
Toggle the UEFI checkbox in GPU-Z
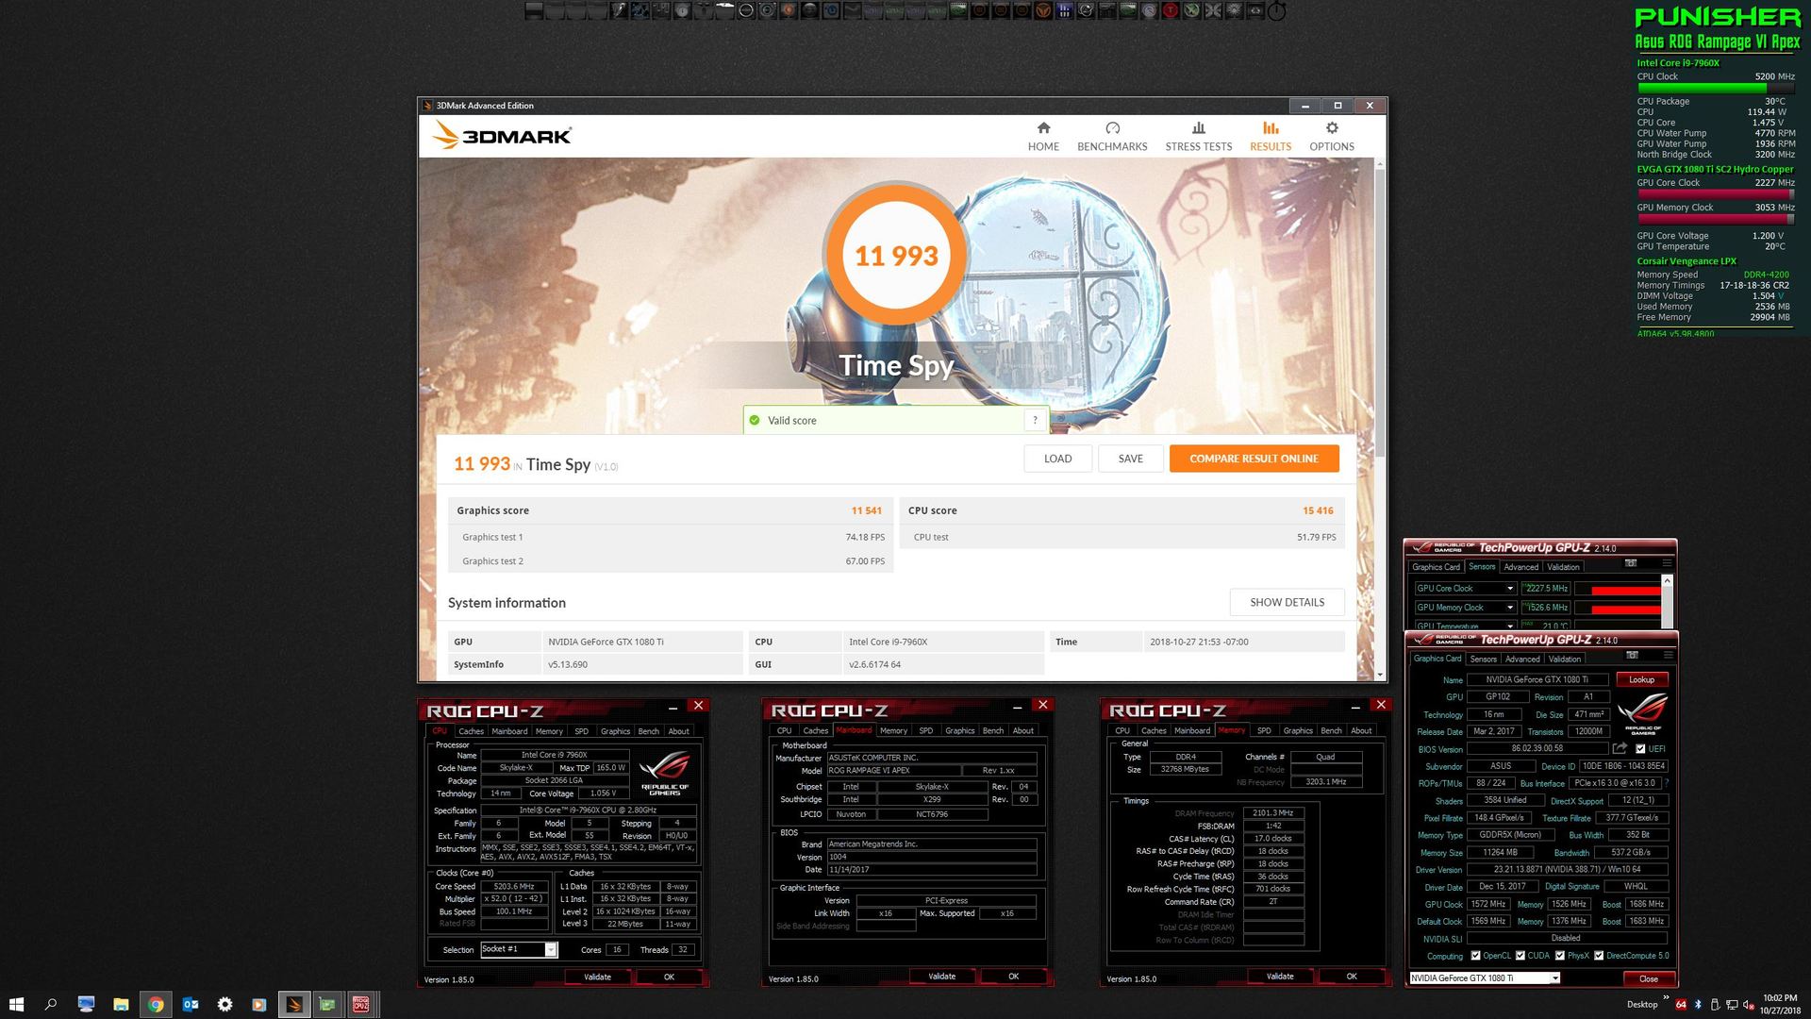1640,749
